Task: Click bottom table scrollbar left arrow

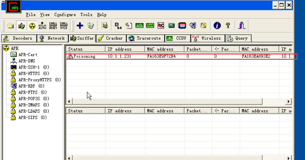Action: 69,158
